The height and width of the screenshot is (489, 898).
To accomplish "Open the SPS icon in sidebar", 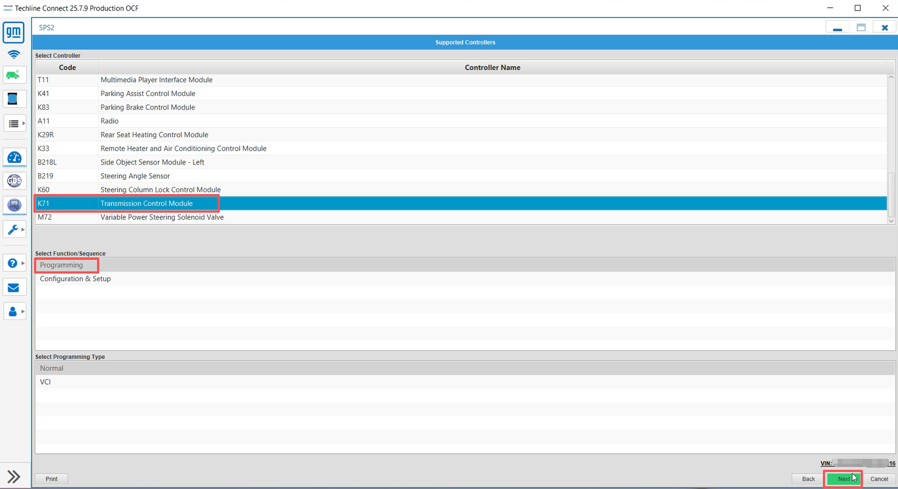I will point(14,205).
